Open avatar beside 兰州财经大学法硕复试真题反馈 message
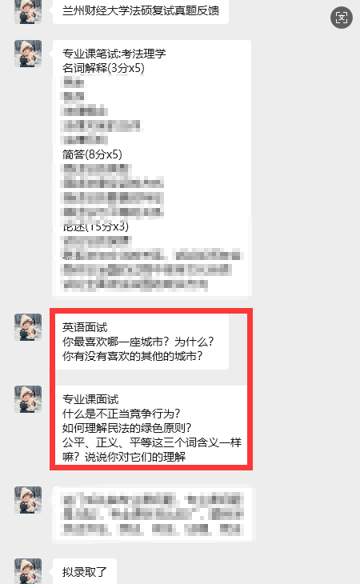The height and width of the screenshot is (584, 360). tap(28, 11)
